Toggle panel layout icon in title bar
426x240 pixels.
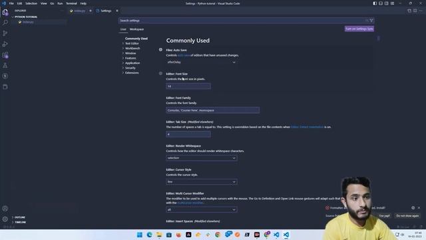(381, 3)
